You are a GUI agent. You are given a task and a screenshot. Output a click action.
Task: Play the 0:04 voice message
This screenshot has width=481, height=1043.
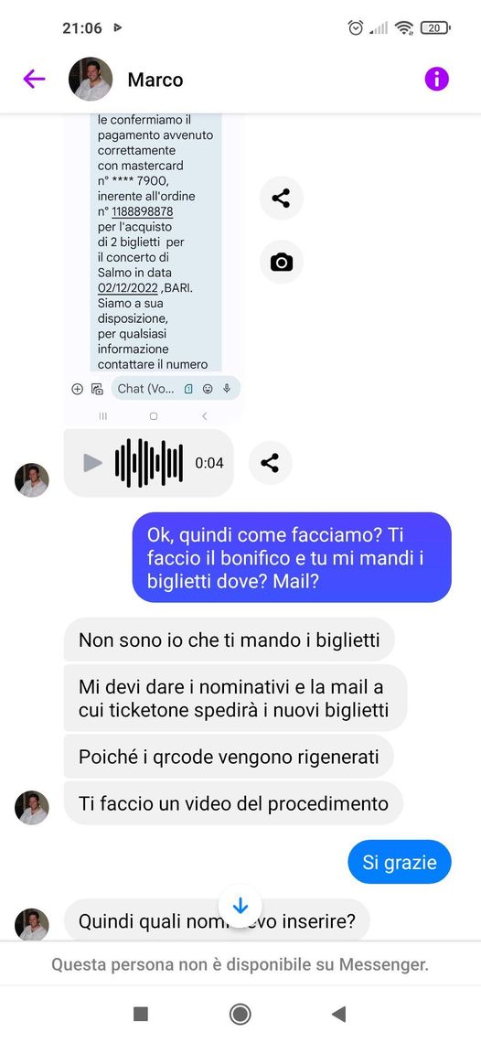[x=93, y=463]
